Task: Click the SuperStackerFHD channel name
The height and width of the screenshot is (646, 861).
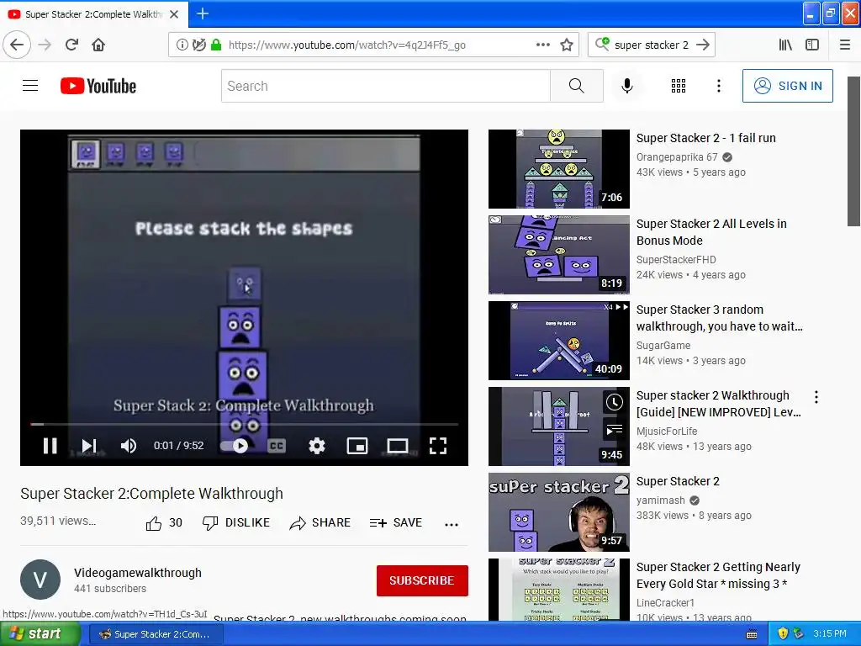Action: 676,259
